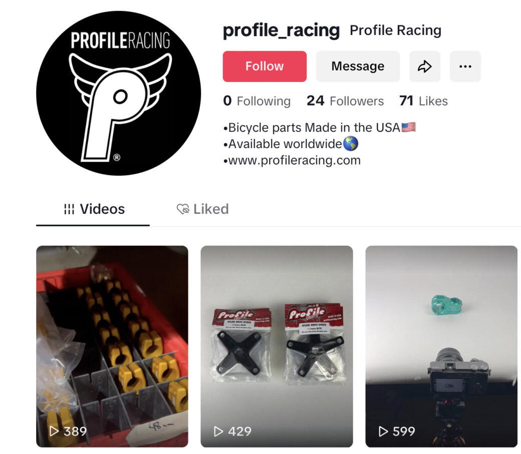
Task: Open the 0 Following list
Action: coord(257,101)
